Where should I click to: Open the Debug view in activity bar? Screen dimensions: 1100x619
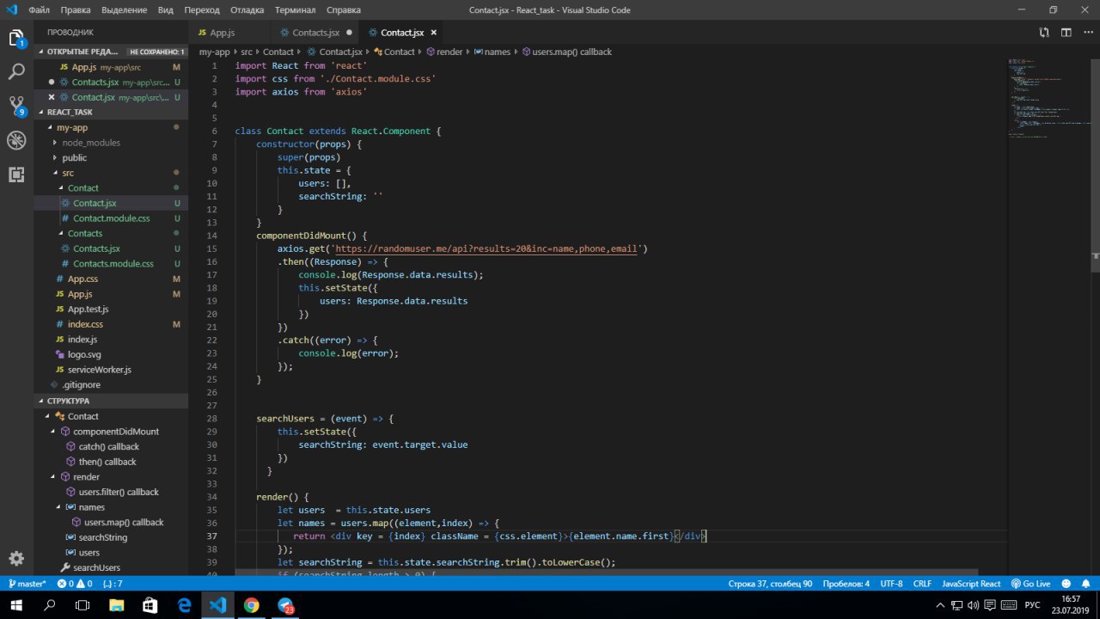coord(16,140)
